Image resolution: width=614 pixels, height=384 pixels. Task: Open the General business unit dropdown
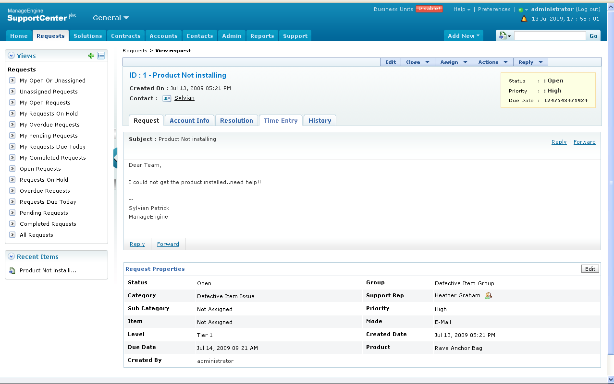(x=111, y=17)
